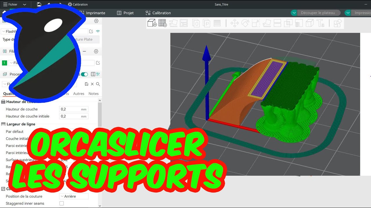Select the Rotate tool icon

pyautogui.click(x=245, y=23)
